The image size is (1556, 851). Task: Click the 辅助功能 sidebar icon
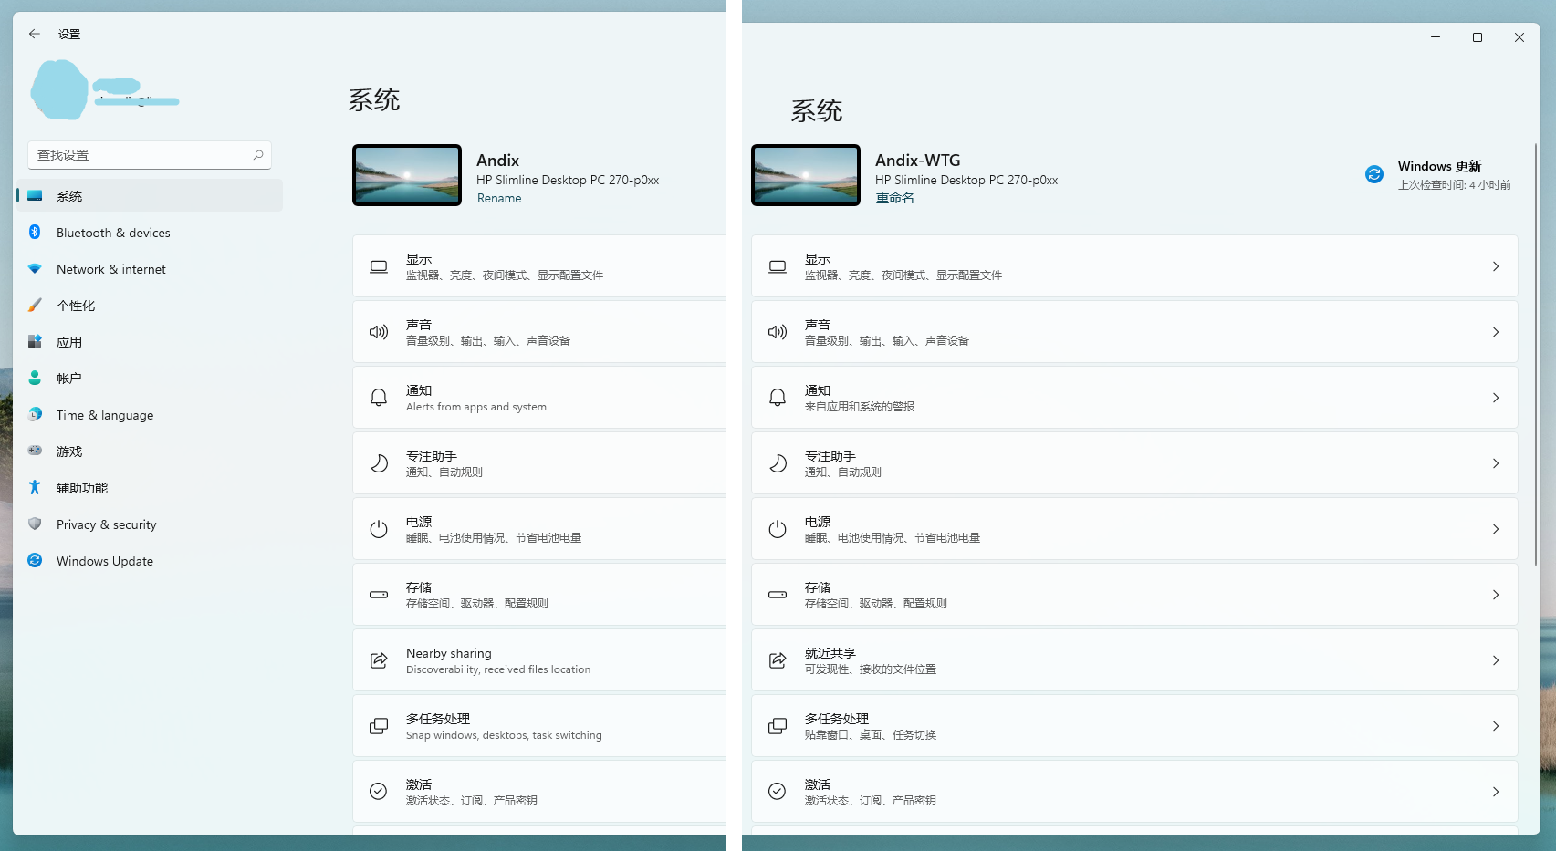35,487
